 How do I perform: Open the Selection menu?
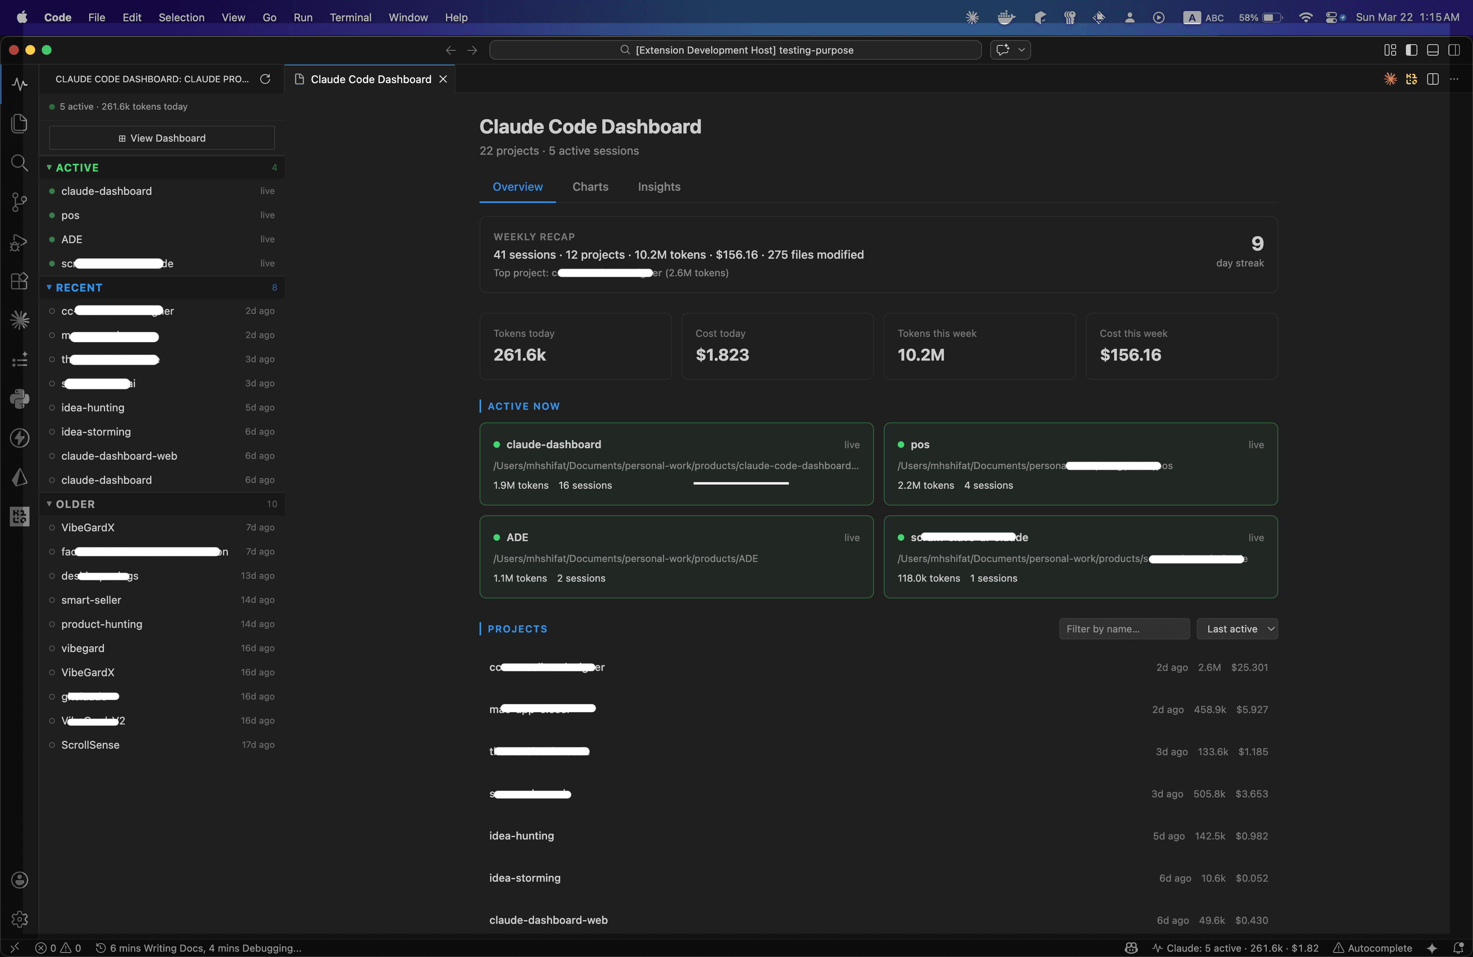[181, 17]
